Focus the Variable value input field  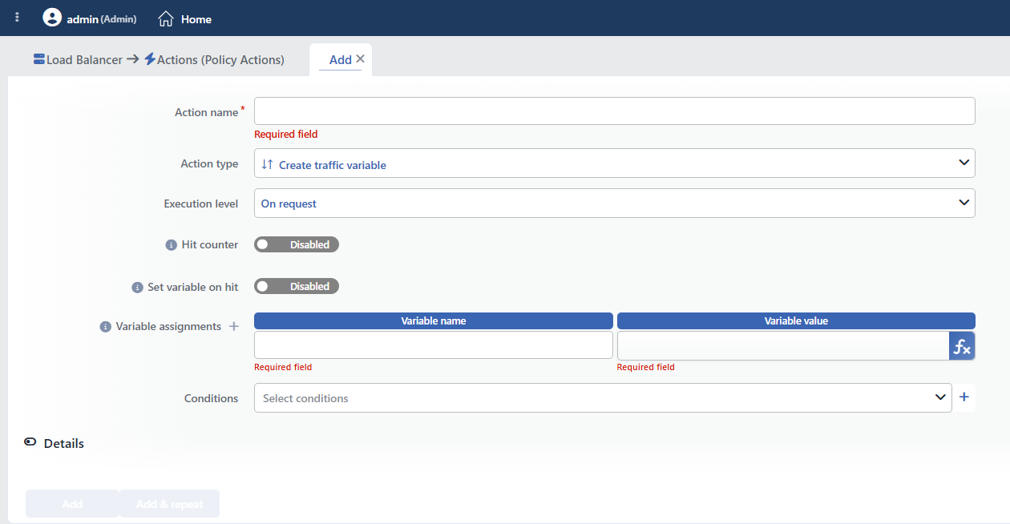[783, 345]
